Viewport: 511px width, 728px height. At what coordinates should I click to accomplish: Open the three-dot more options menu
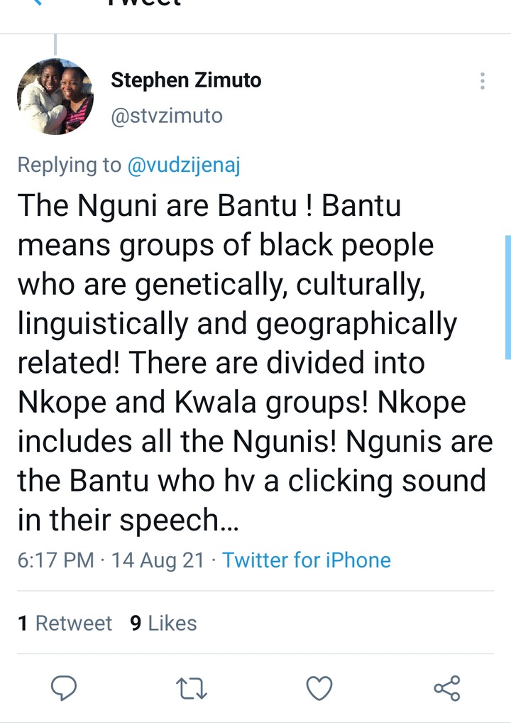coord(483,81)
